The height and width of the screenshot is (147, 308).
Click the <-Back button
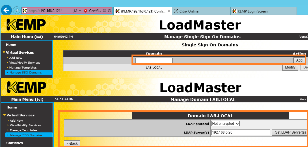pyautogui.click(x=72, y=143)
